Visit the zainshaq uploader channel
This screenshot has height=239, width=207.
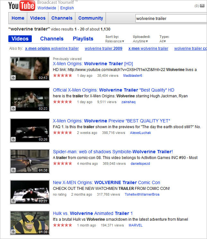(x=128, y=102)
